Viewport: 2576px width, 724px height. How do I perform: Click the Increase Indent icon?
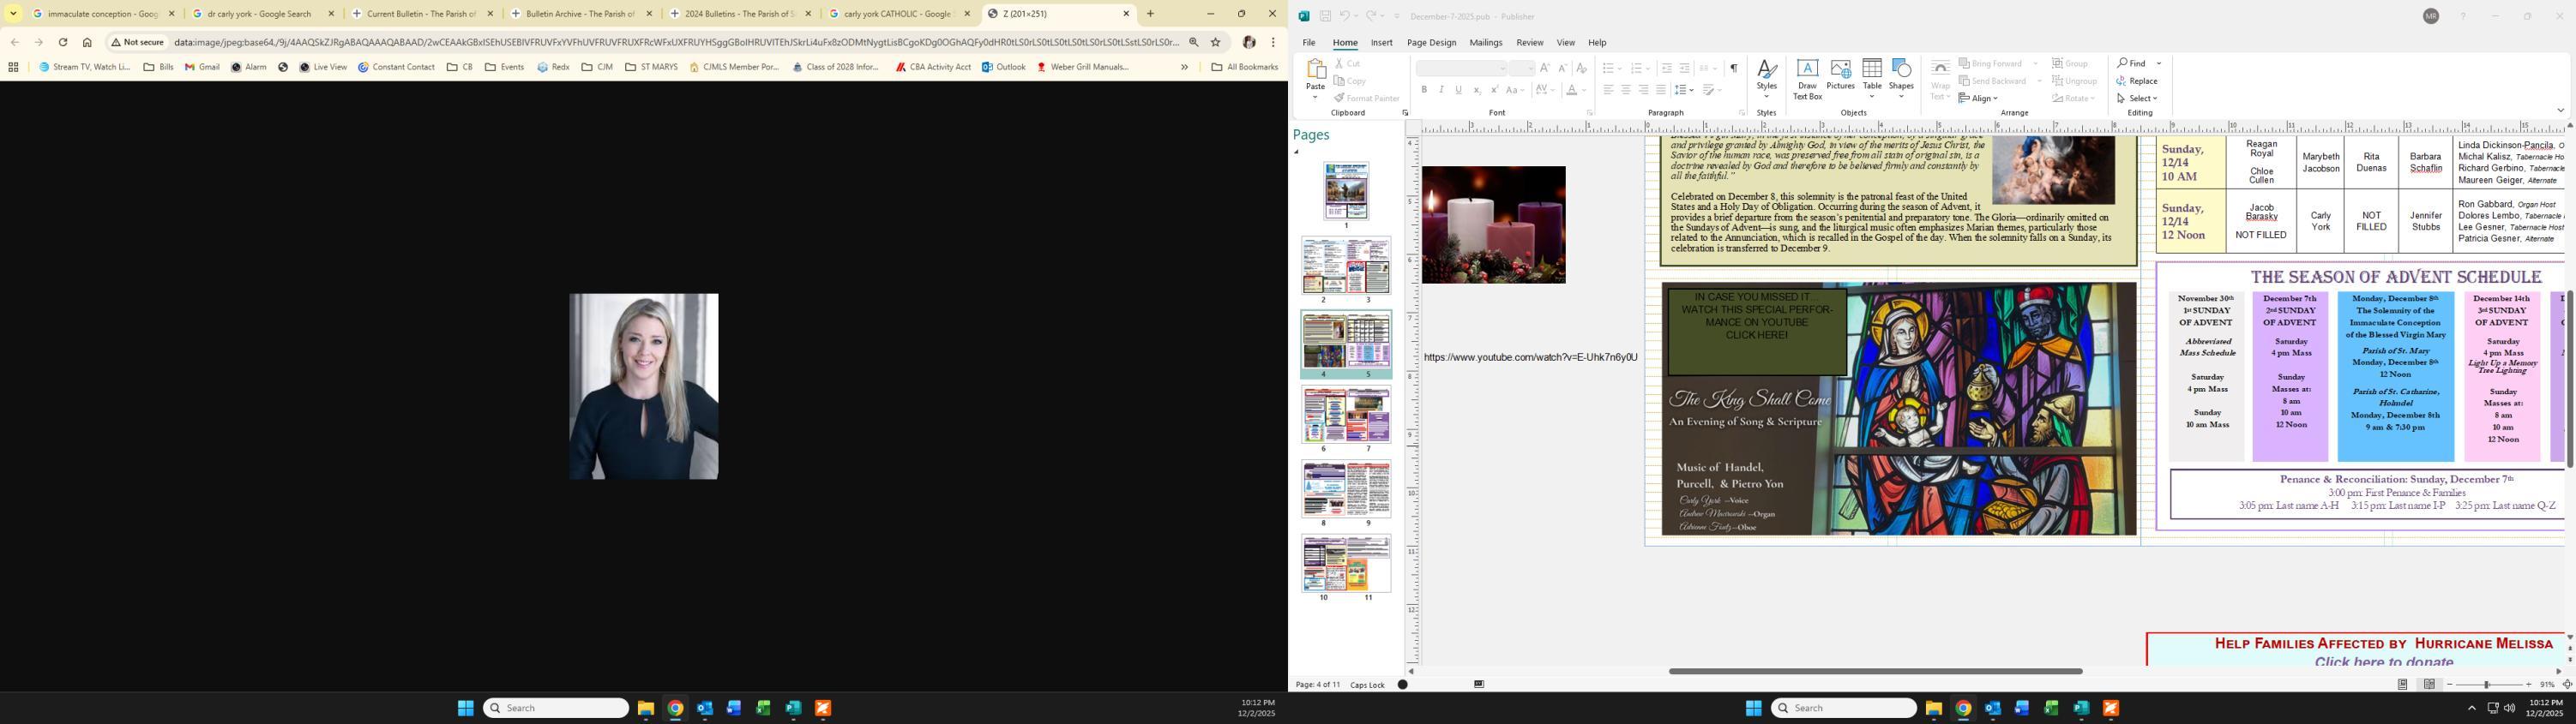tap(1684, 68)
